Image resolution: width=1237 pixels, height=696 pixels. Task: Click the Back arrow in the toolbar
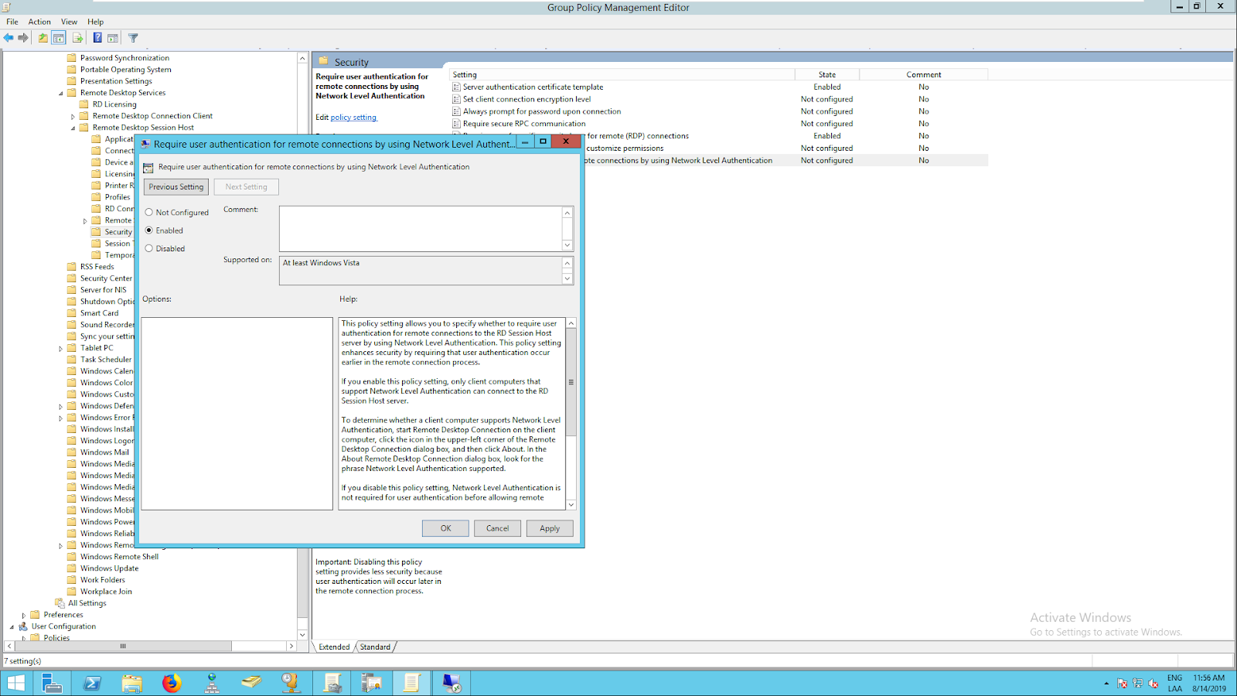[x=9, y=38]
